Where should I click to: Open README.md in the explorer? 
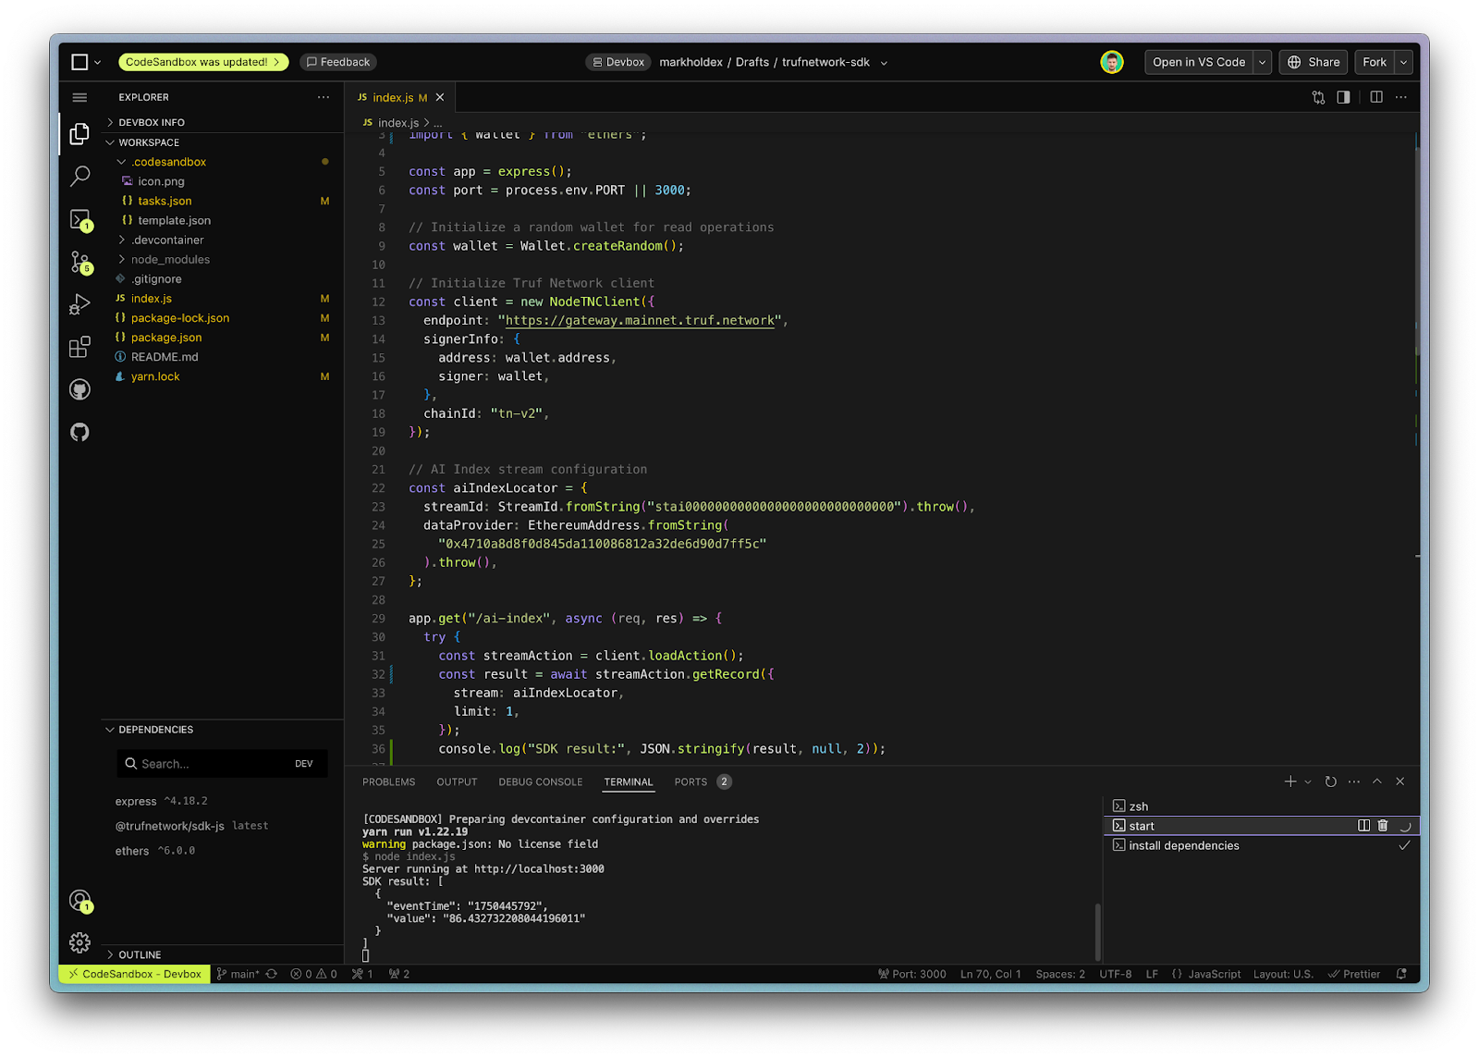[x=165, y=357]
